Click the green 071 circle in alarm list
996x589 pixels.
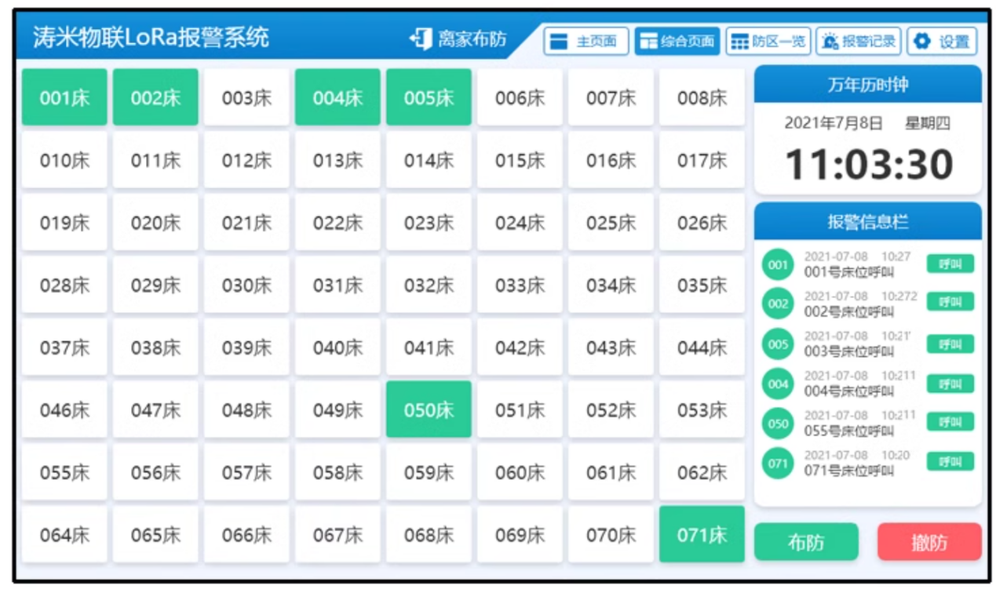[778, 464]
